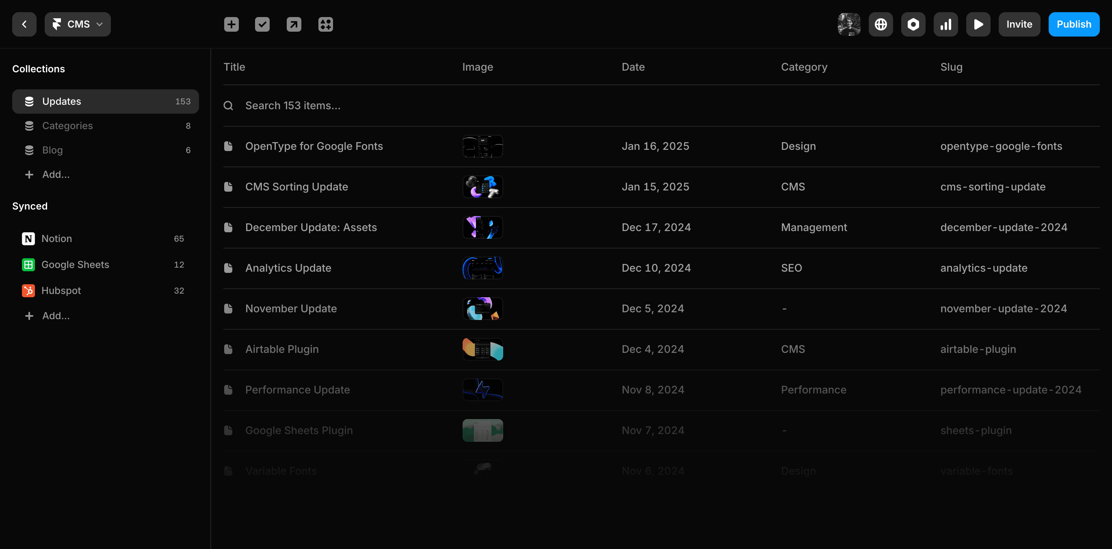Image resolution: width=1112 pixels, height=549 pixels.
Task: Click the back arrow button
Action: pyautogui.click(x=24, y=24)
